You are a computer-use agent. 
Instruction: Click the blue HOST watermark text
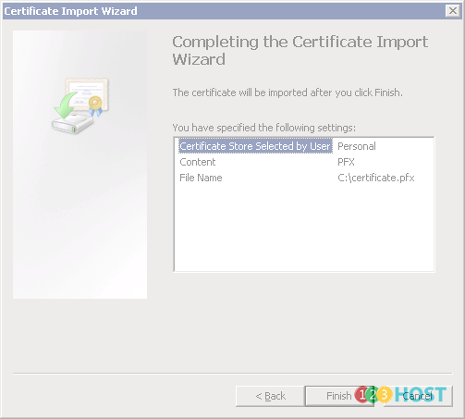point(421,394)
